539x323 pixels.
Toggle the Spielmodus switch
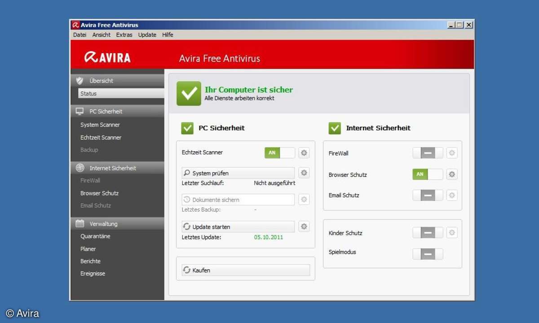[x=428, y=254]
